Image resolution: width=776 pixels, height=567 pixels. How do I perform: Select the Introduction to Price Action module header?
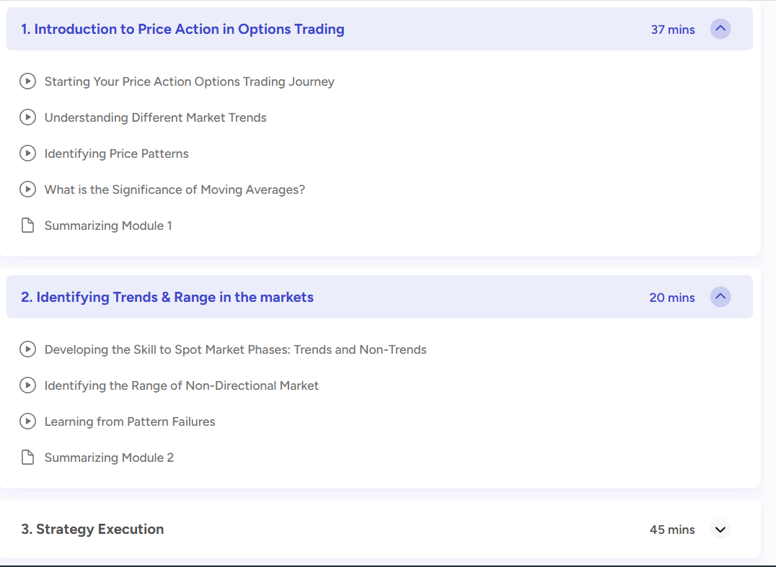point(182,30)
